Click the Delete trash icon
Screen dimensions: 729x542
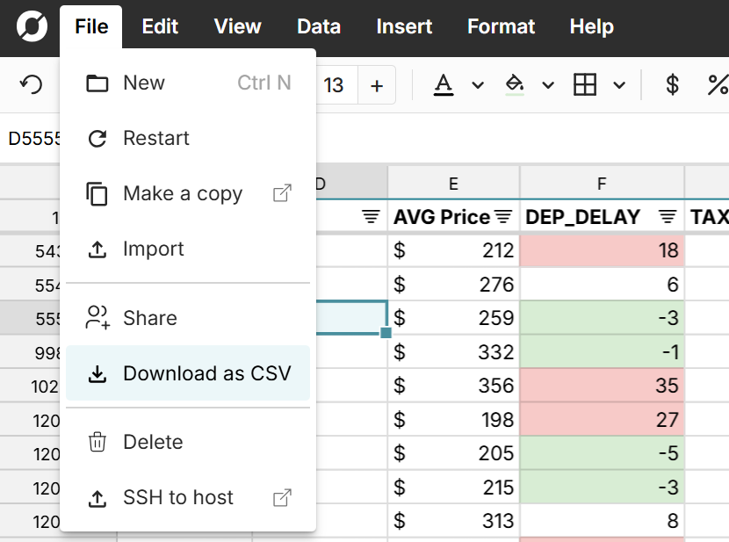[x=99, y=442]
